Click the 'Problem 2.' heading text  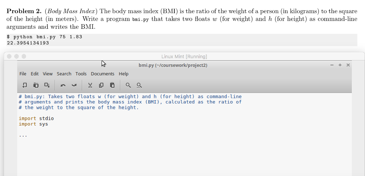[24, 11]
